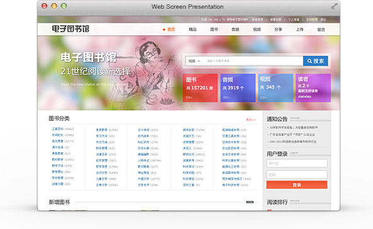
Task: Open the 视频 search type dropdown
Action: 194,61
